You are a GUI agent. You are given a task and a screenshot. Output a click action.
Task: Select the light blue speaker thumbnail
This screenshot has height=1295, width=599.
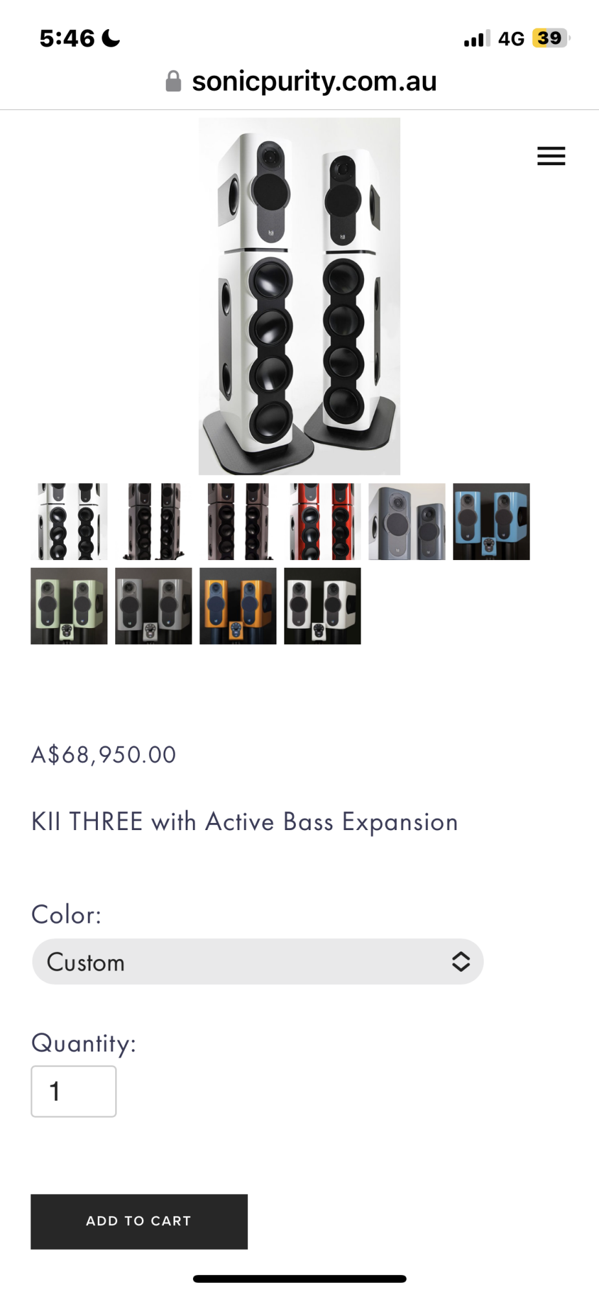pos(492,521)
